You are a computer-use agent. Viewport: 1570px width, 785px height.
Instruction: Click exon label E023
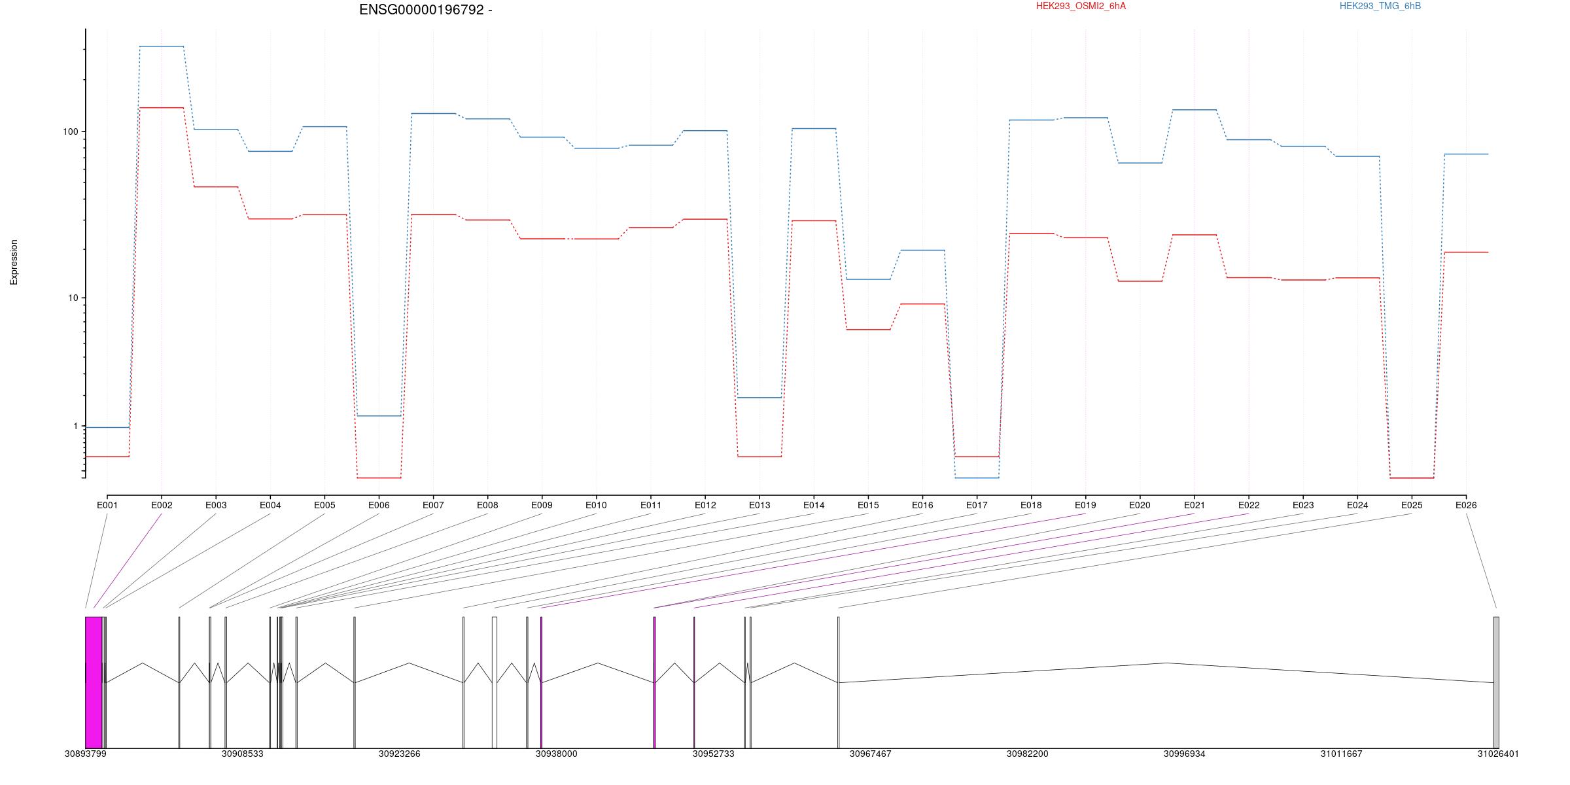pyautogui.click(x=1303, y=505)
